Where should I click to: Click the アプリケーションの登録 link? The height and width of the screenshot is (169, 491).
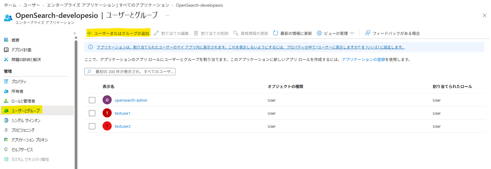363,59
